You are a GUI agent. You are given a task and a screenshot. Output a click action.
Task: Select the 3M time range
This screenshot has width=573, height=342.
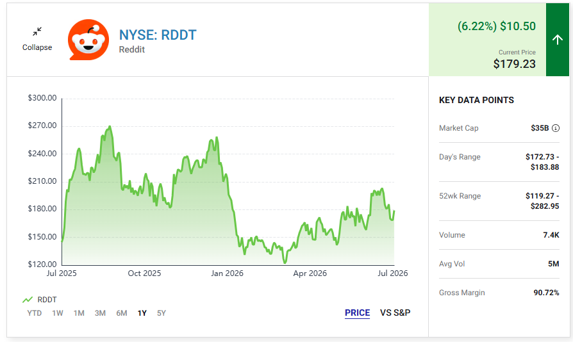click(x=100, y=313)
